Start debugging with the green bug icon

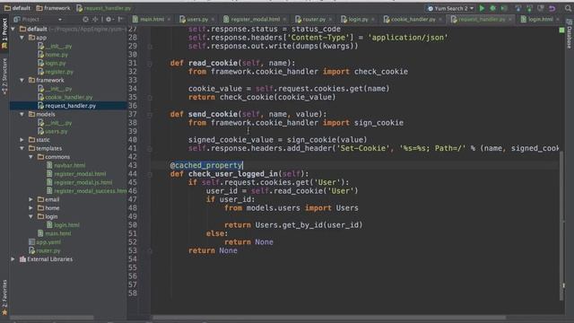pos(493,8)
